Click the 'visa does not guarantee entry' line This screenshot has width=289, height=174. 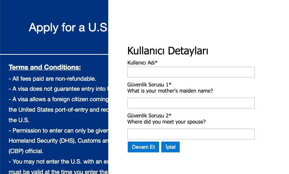tap(58, 89)
